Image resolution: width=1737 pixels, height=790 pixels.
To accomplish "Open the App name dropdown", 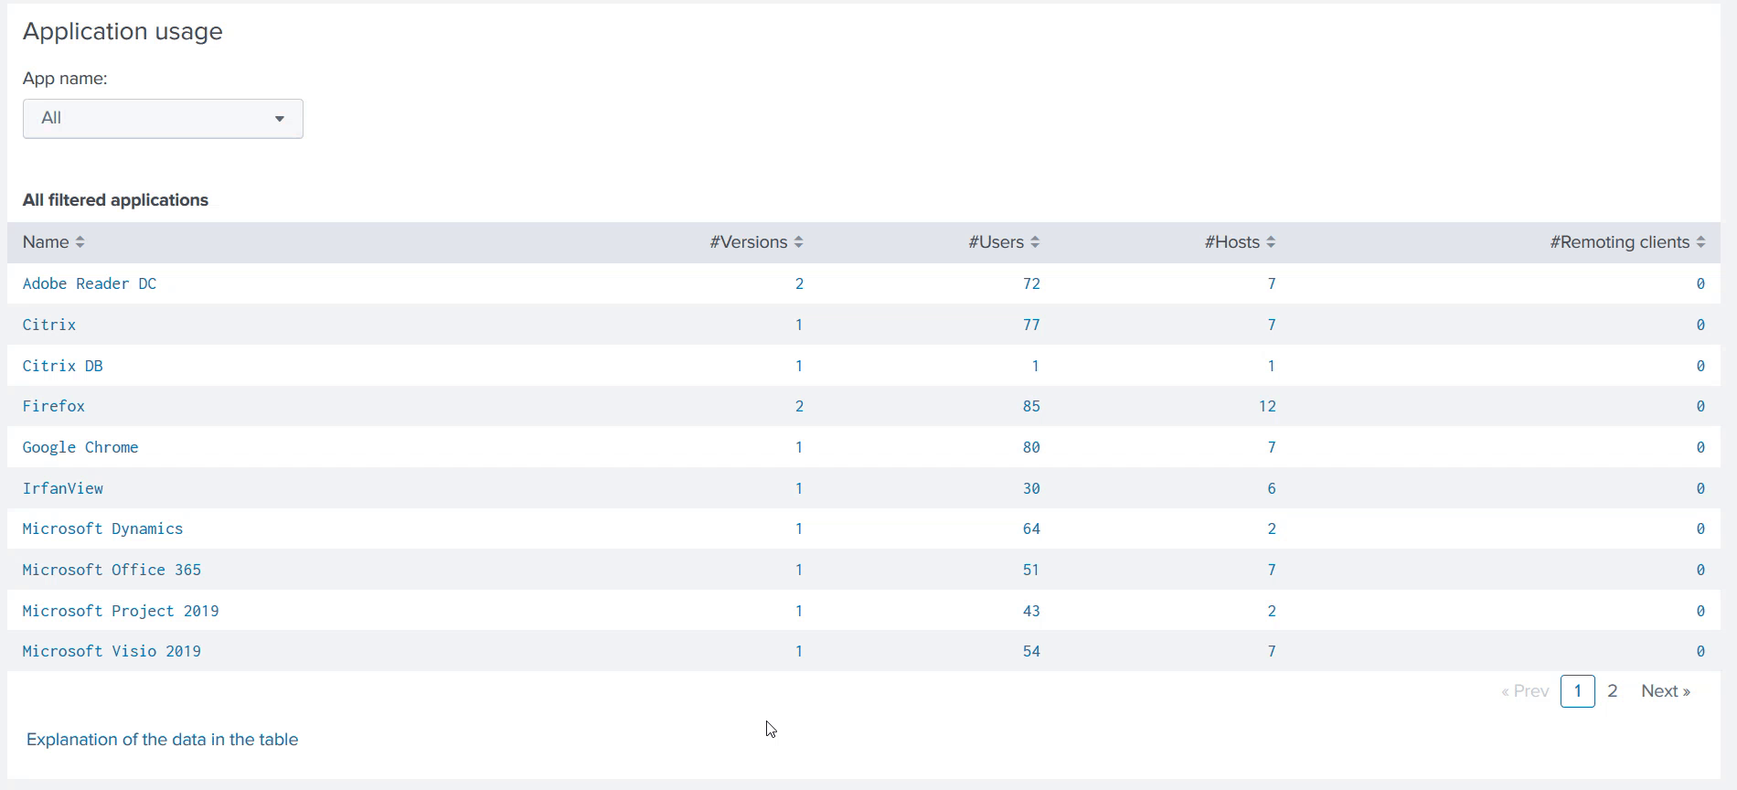I will point(163,119).
